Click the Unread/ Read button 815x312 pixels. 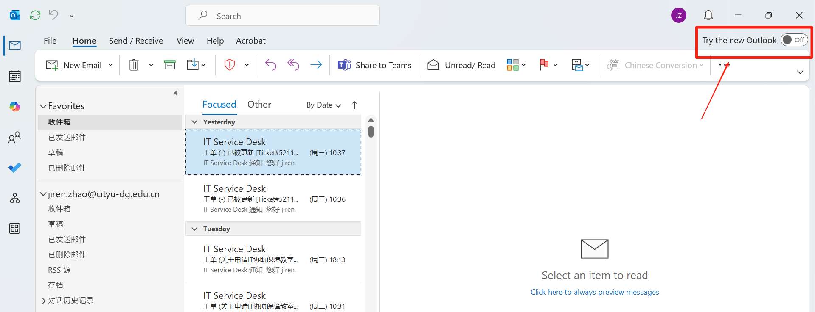[x=461, y=65]
